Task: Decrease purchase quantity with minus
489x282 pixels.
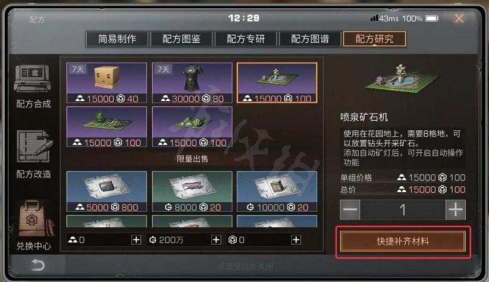Action: click(x=350, y=209)
